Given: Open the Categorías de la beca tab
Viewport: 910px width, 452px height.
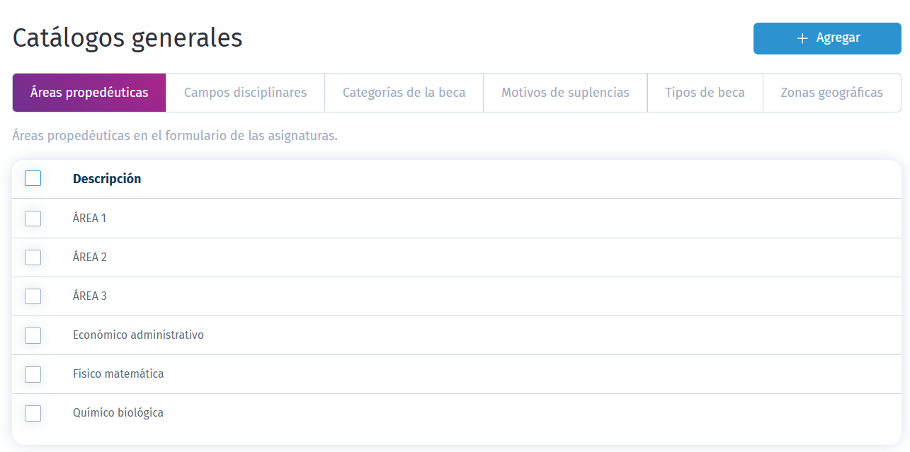Looking at the screenshot, I should (404, 92).
